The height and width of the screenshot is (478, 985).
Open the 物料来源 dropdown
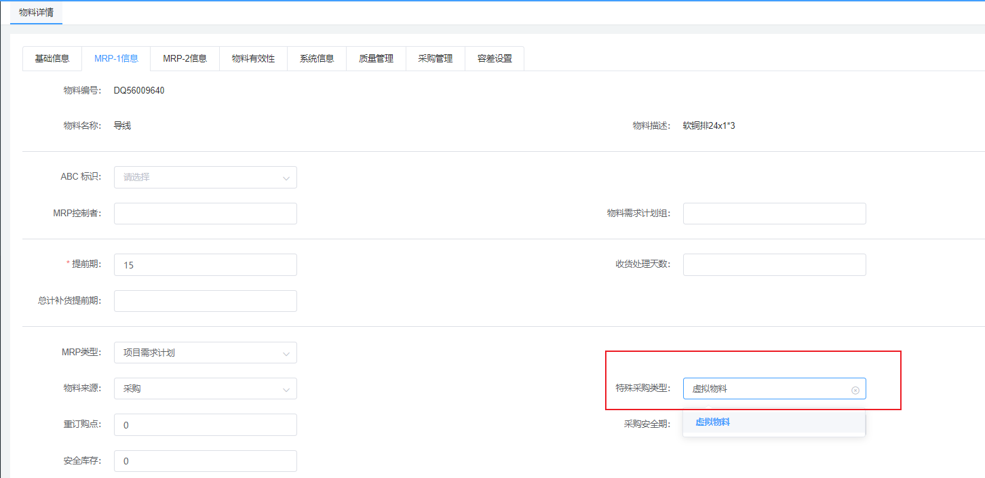point(205,389)
